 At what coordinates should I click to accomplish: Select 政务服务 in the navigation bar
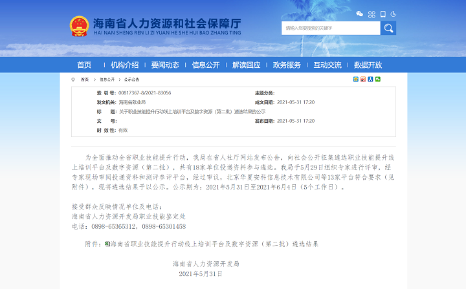[287, 65]
